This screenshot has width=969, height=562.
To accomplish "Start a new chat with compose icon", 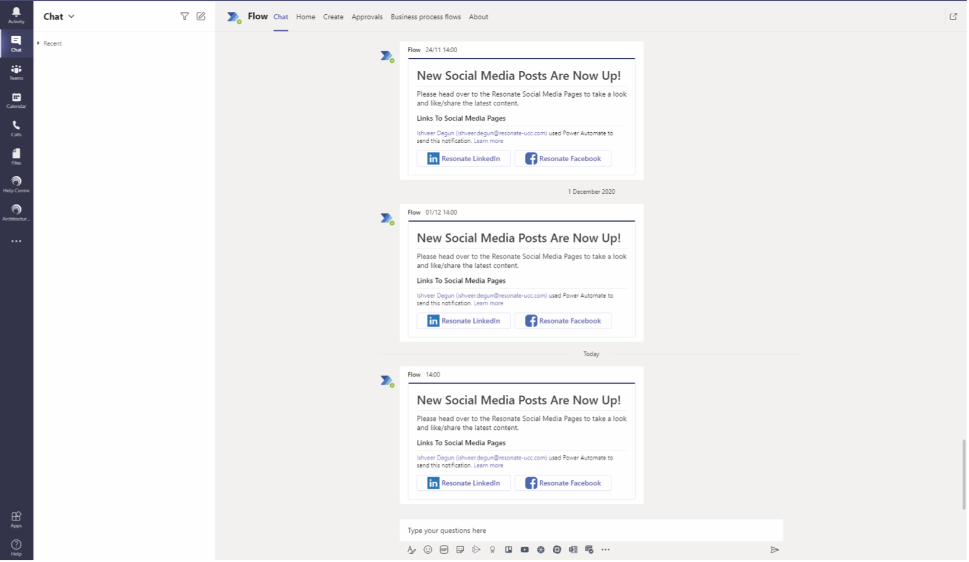I will point(201,17).
